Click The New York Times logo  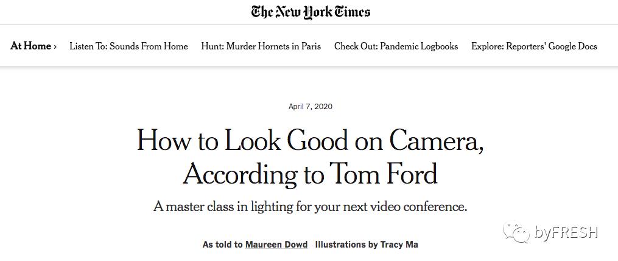pyautogui.click(x=311, y=12)
